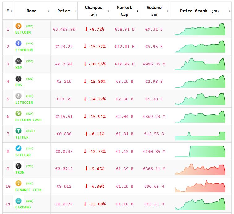The width and height of the screenshot is (234, 214).
Task: Click the Tron coin icon
Action: coord(19,166)
